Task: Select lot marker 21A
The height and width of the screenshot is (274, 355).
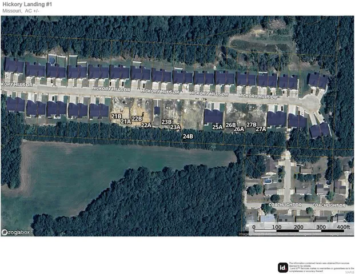Action: click(126, 122)
